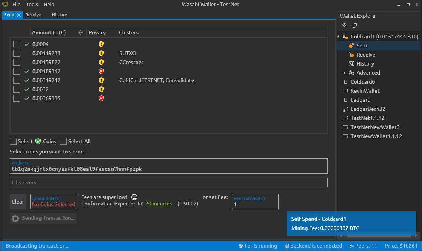The image size is (422, 251).
Task: Collapse the Coldcard1 wallet node
Action: (338, 36)
